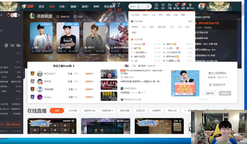Open the 历史 watch history icon

(156, 6)
